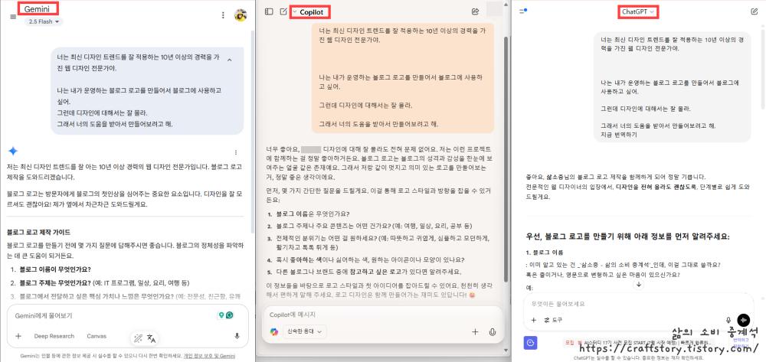This screenshot has height=362, width=766.
Task: Open Gemini hamburger main menu
Action: click(x=13, y=17)
